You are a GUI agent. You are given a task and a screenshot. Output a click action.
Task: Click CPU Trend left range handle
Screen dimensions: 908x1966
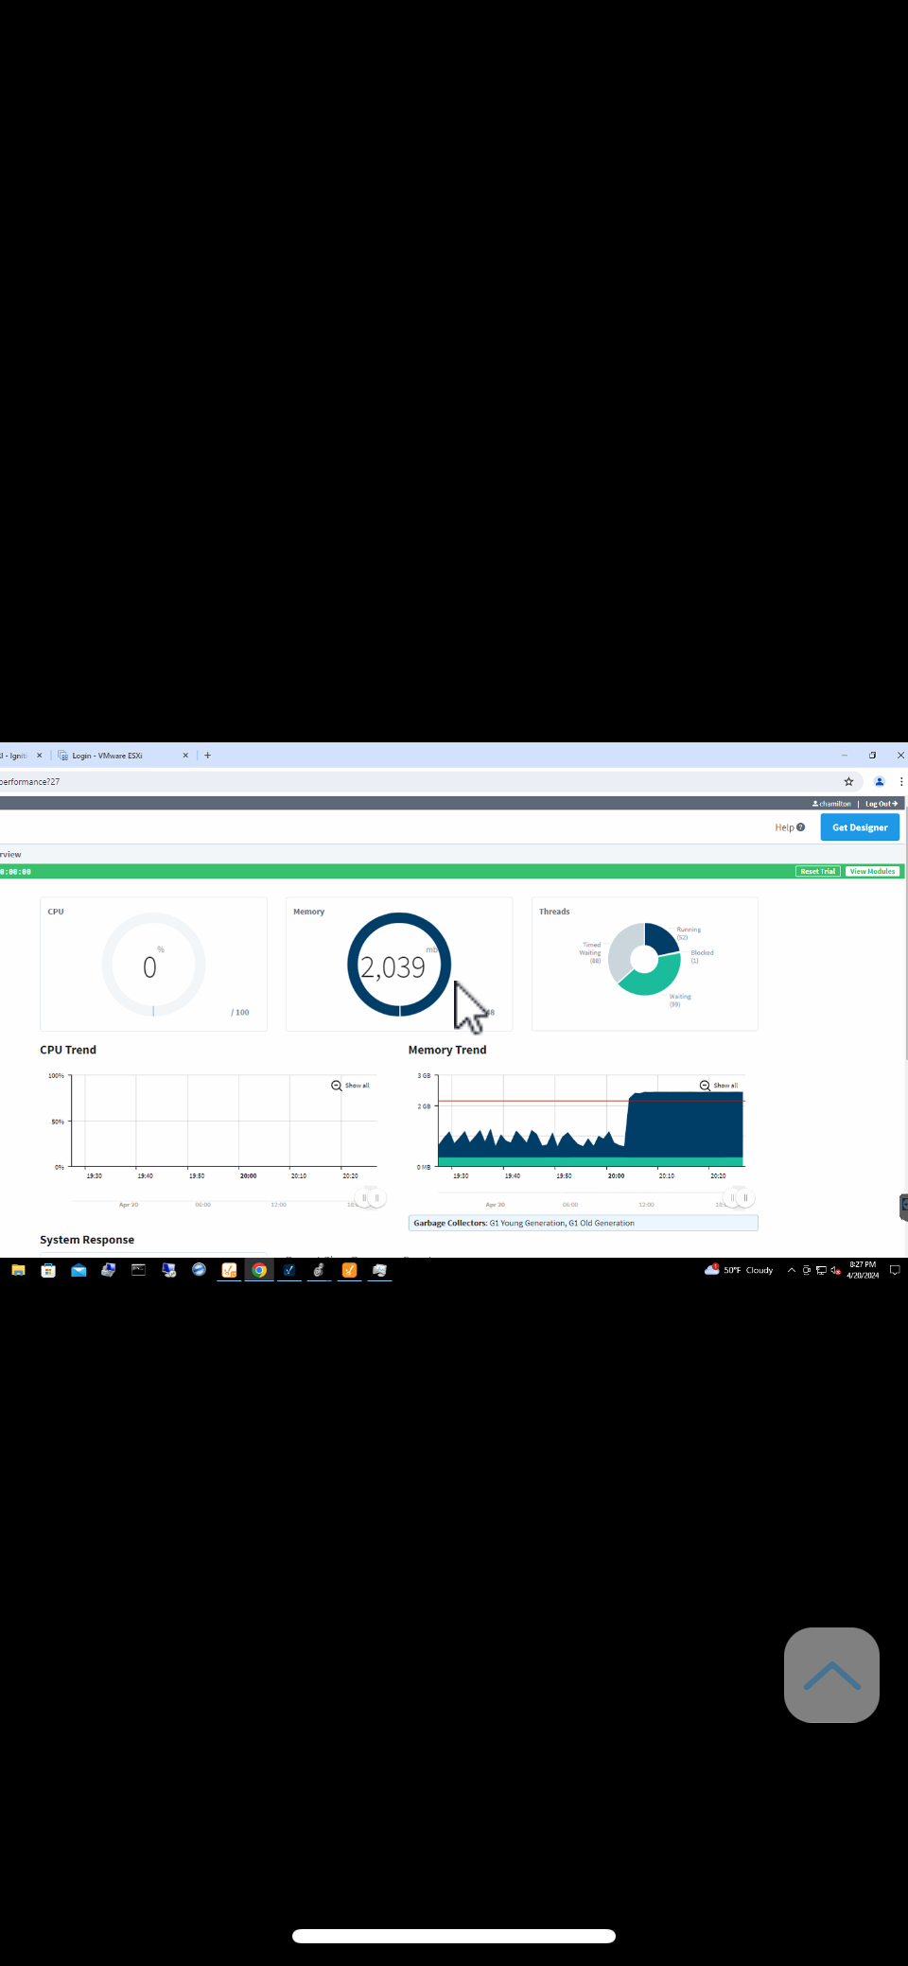click(364, 1198)
